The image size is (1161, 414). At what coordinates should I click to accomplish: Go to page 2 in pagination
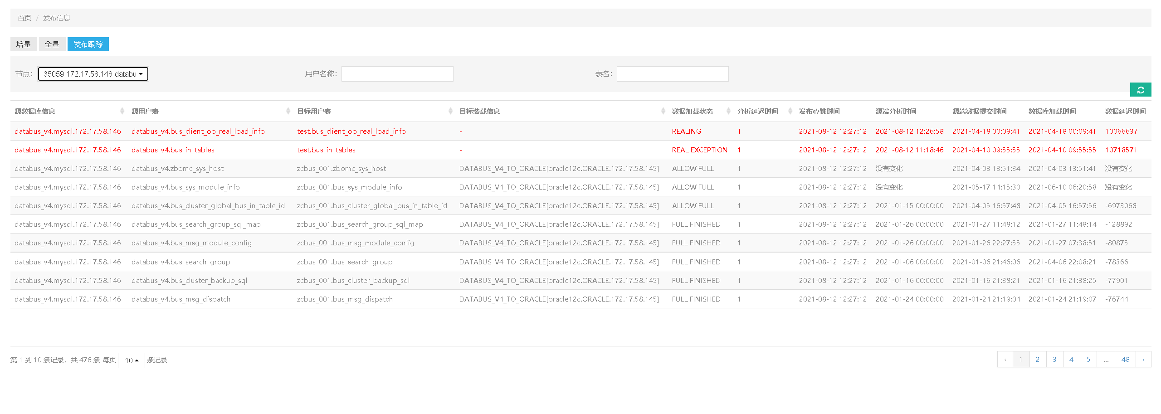click(x=1038, y=360)
